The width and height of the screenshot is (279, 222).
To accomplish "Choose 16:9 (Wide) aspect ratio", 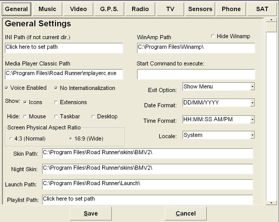I will click(x=71, y=139).
